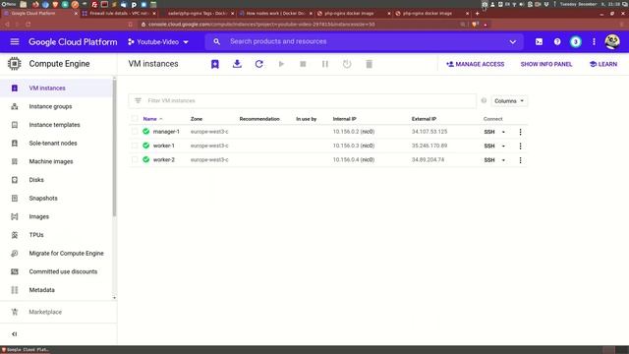
Task: Open more actions menu for manager-1
Action: pos(520,132)
